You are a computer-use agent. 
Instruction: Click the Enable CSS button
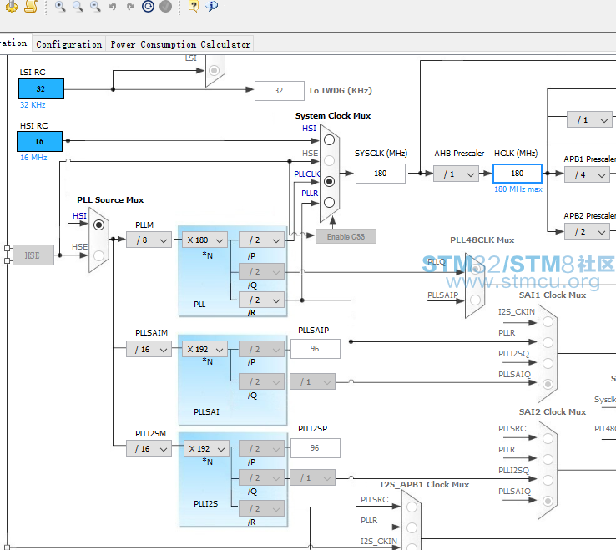coord(346,236)
